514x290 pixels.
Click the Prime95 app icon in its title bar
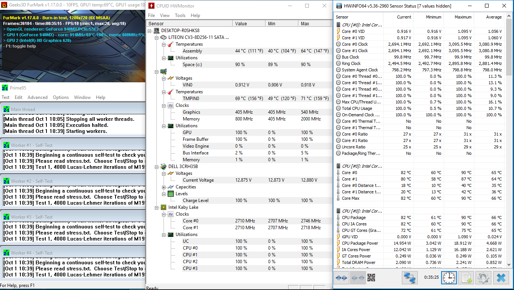click(5, 88)
